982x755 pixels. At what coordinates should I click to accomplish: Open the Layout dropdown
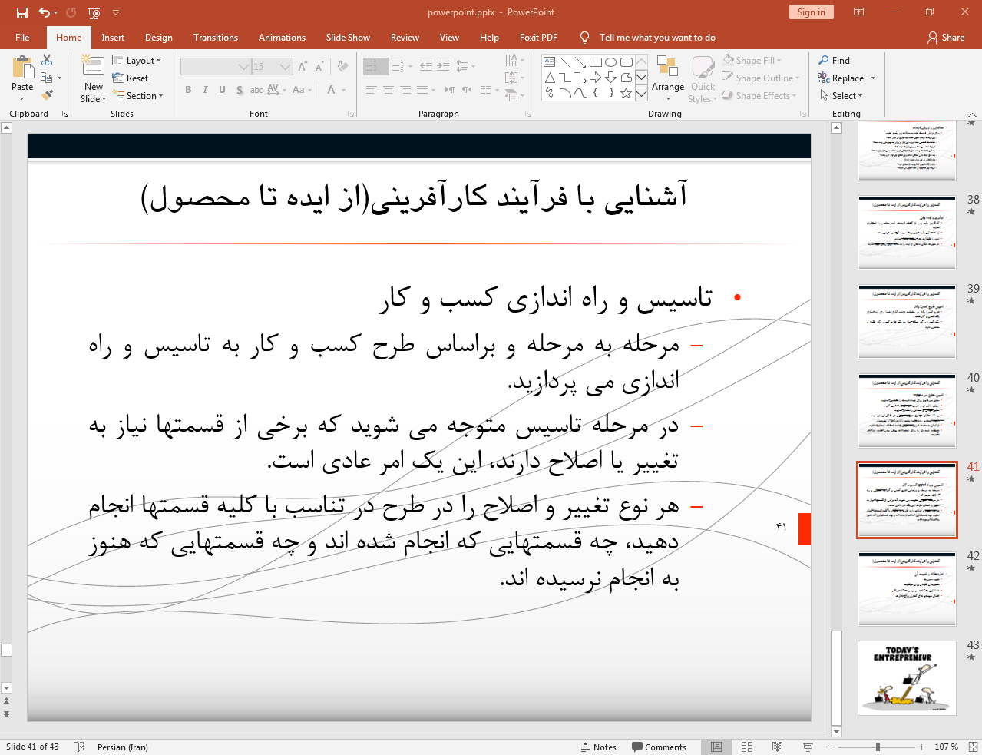point(137,61)
